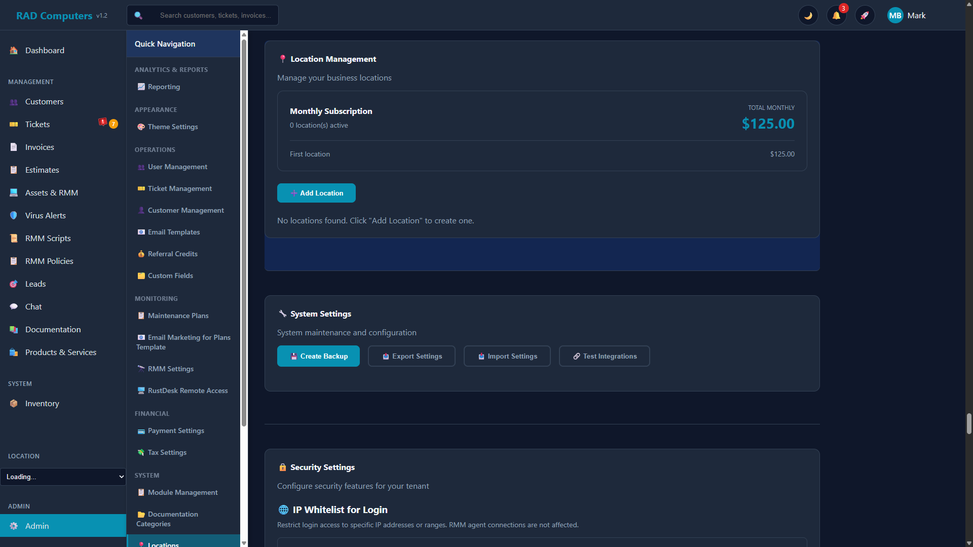This screenshot has height=547, width=973.
Task: Click RustDesk Remote Access entry
Action: (x=188, y=390)
